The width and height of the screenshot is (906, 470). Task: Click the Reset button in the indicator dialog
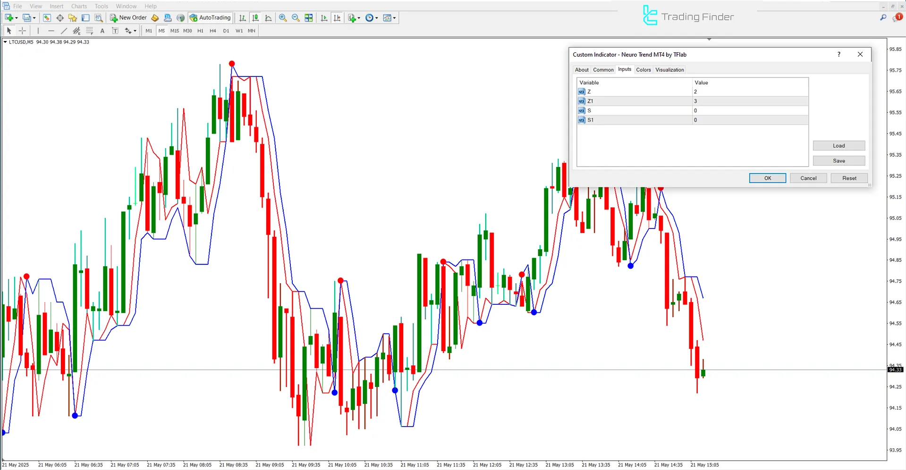(849, 178)
